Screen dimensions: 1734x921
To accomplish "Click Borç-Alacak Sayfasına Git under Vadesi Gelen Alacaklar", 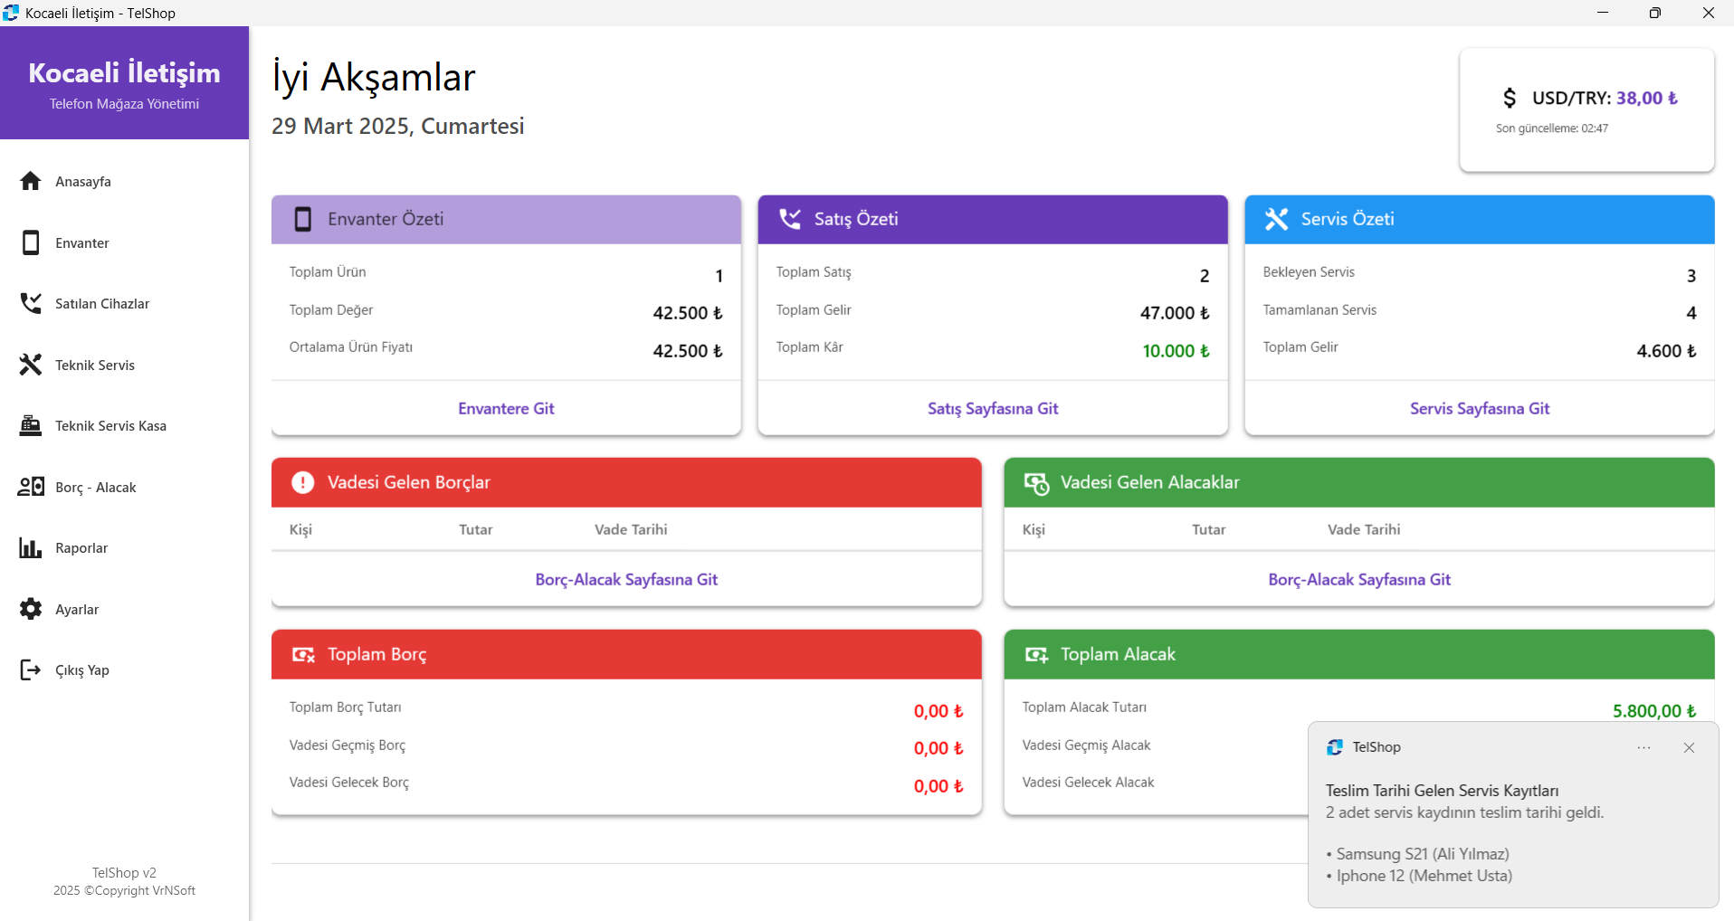I will [x=1360, y=579].
